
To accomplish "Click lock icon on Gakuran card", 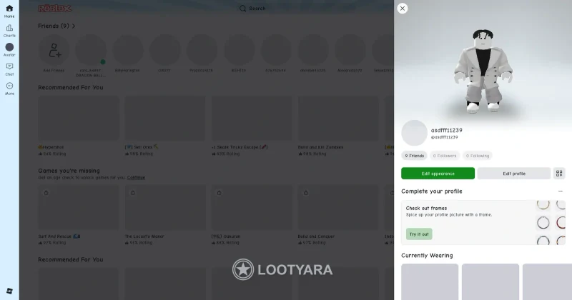I will pos(220,193).
